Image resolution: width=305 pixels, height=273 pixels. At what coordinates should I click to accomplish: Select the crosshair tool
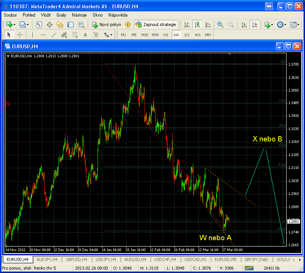click(x=20, y=35)
